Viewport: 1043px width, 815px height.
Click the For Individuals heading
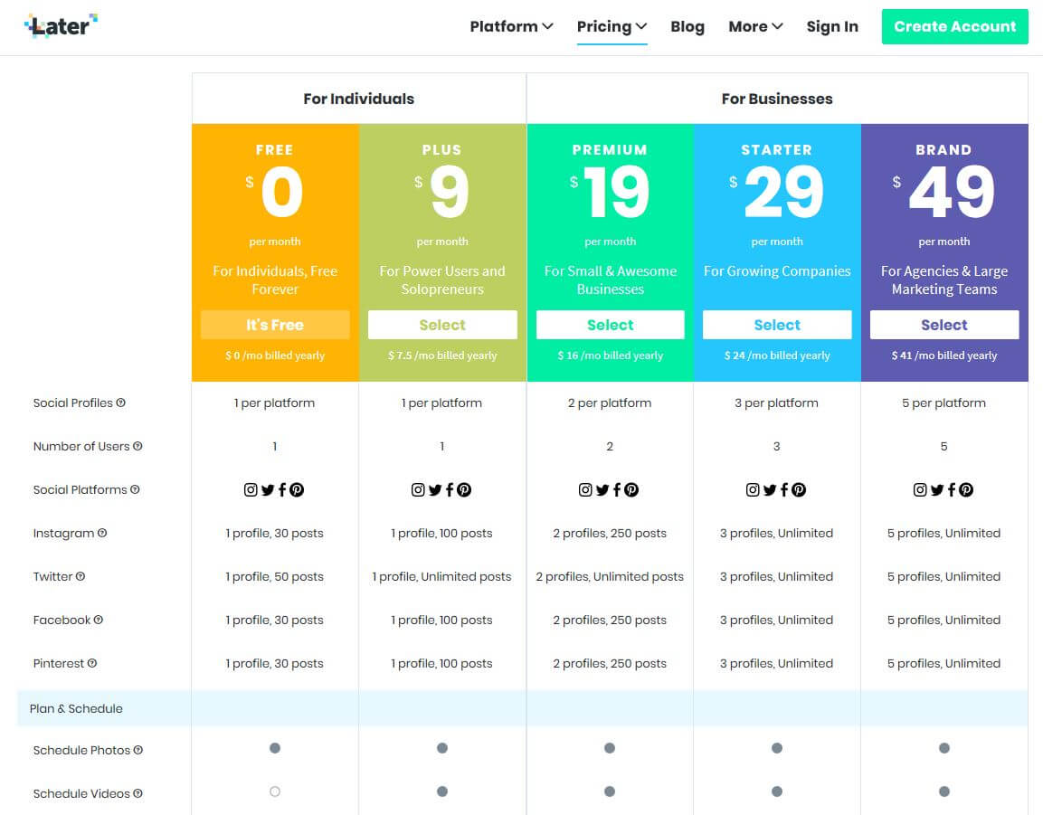pyautogui.click(x=358, y=99)
